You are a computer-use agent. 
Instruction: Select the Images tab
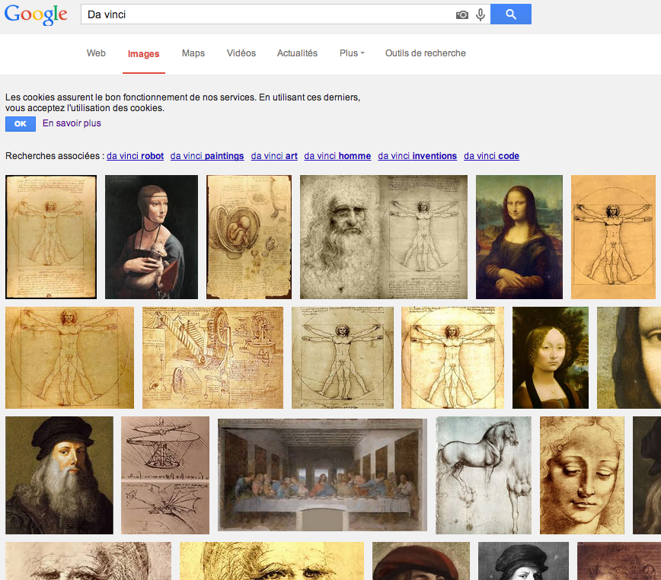144,54
